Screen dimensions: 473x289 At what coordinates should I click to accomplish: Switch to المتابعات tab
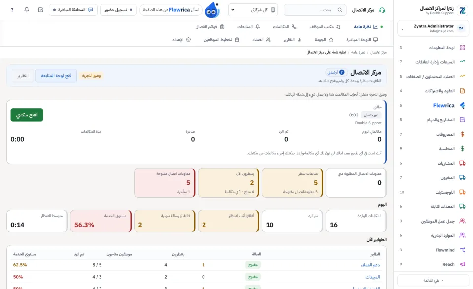click(248, 27)
